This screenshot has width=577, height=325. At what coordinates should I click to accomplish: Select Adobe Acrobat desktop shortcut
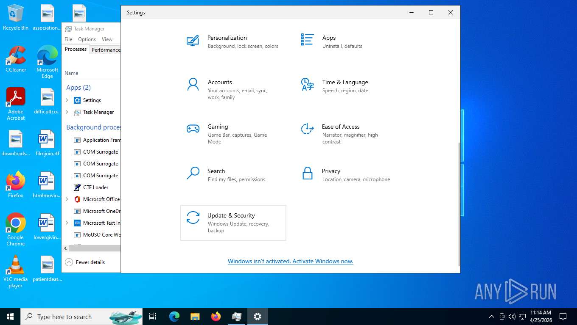[x=16, y=104]
